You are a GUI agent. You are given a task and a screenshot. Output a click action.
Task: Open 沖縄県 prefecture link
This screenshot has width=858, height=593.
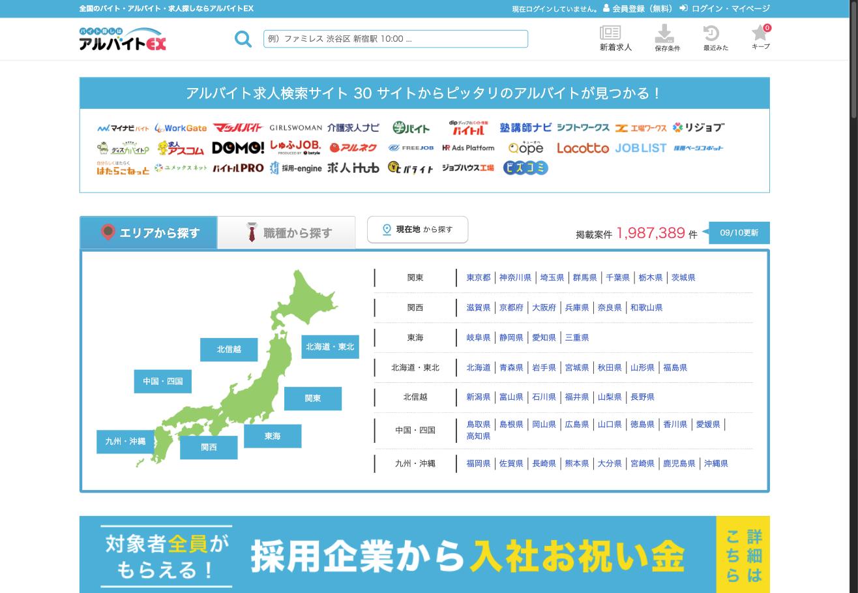[716, 463]
